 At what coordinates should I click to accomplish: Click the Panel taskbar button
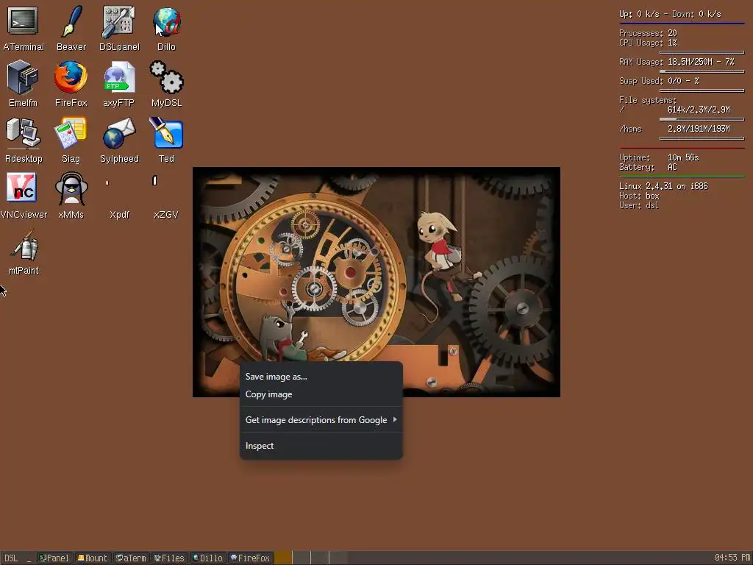(54, 558)
